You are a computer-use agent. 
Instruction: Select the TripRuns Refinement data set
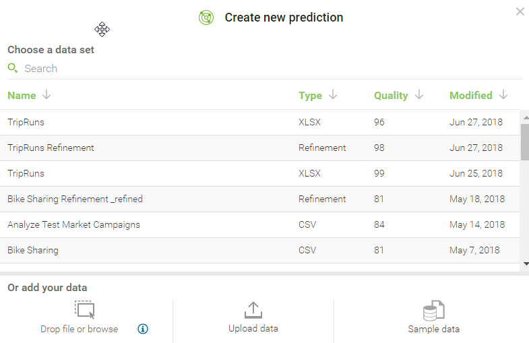[51, 148]
